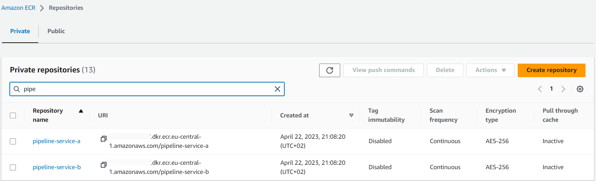Click Tag immutability column header
596x181 pixels.
coord(386,115)
